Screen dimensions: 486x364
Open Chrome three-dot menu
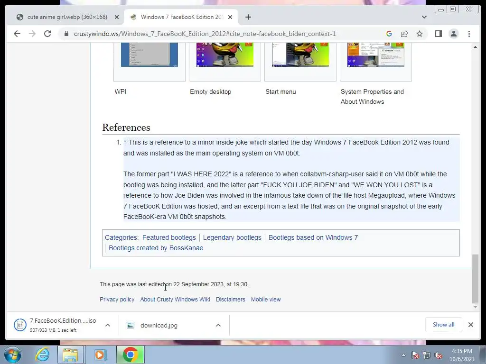[x=469, y=34]
